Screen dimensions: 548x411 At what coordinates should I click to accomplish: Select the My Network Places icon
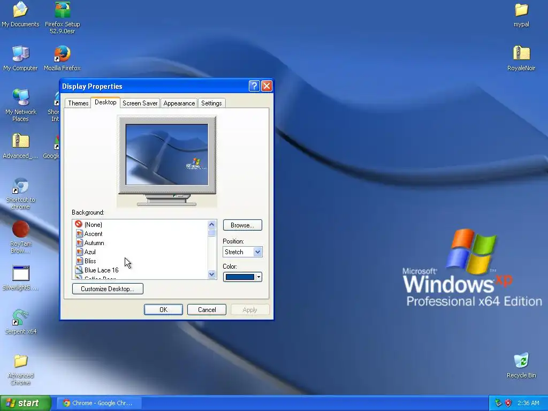[x=20, y=98]
